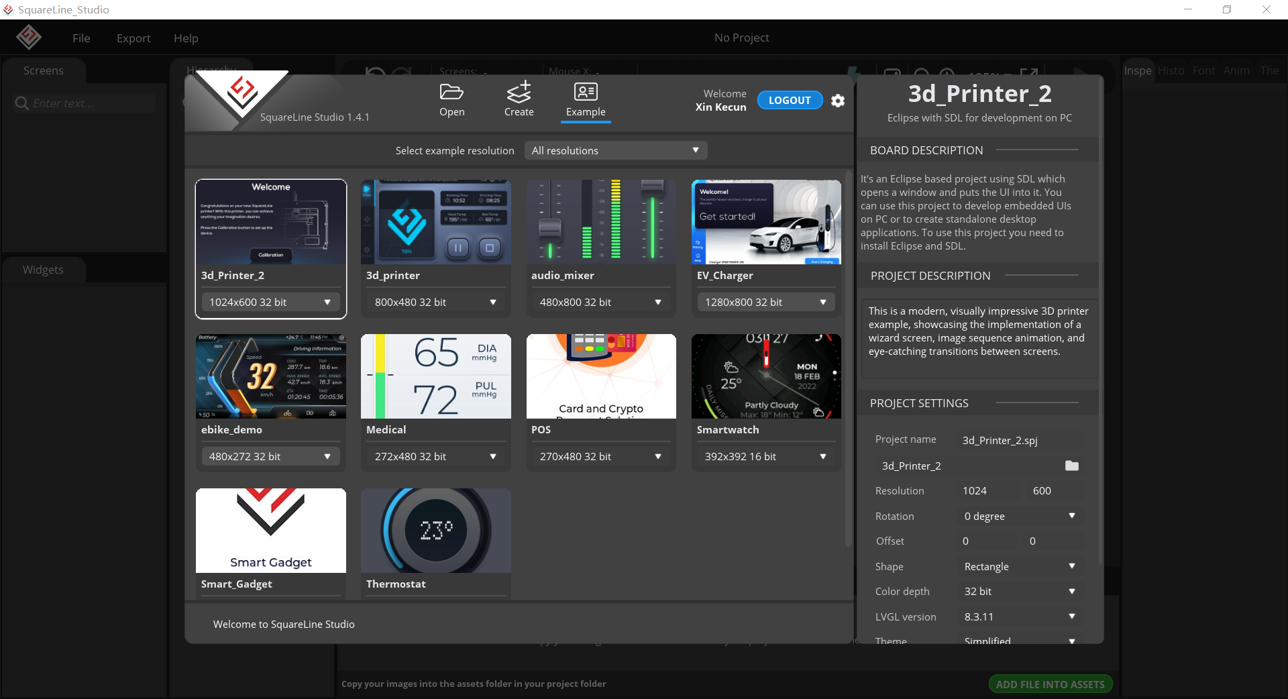The height and width of the screenshot is (699, 1288).
Task: Expand the EV_Charger 1280x800 resolution dropdown
Action: [x=766, y=303]
